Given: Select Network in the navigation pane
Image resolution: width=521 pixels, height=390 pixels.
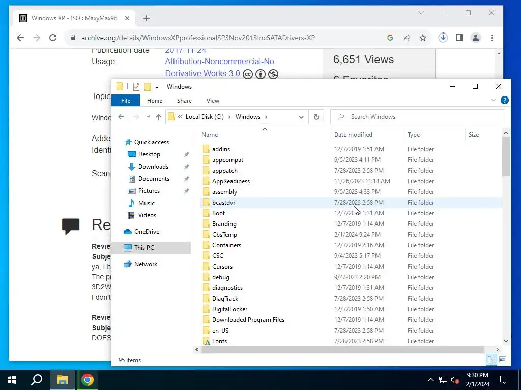Looking at the screenshot, I should pyautogui.click(x=146, y=264).
